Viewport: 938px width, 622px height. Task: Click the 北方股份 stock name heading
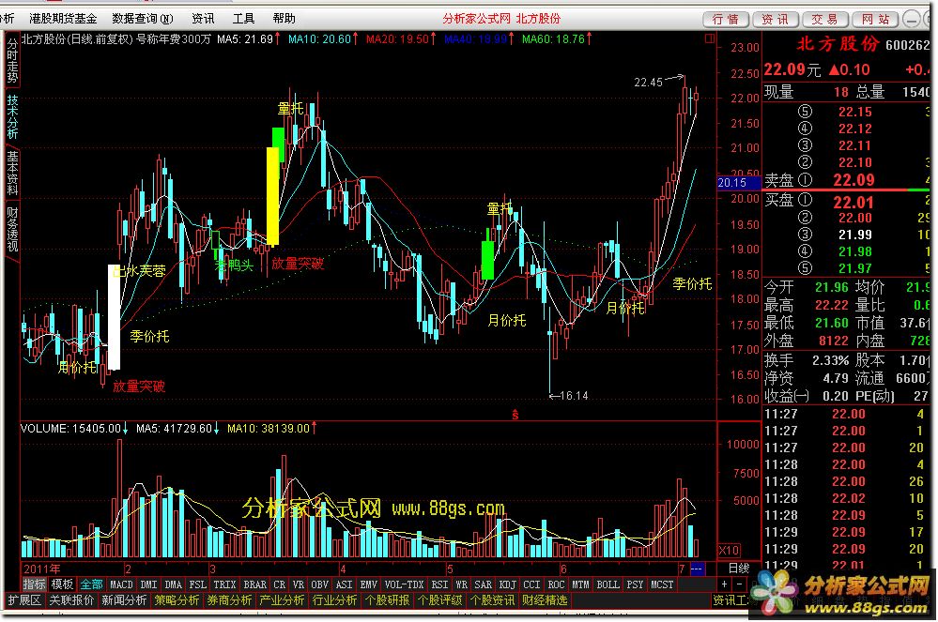pos(838,43)
